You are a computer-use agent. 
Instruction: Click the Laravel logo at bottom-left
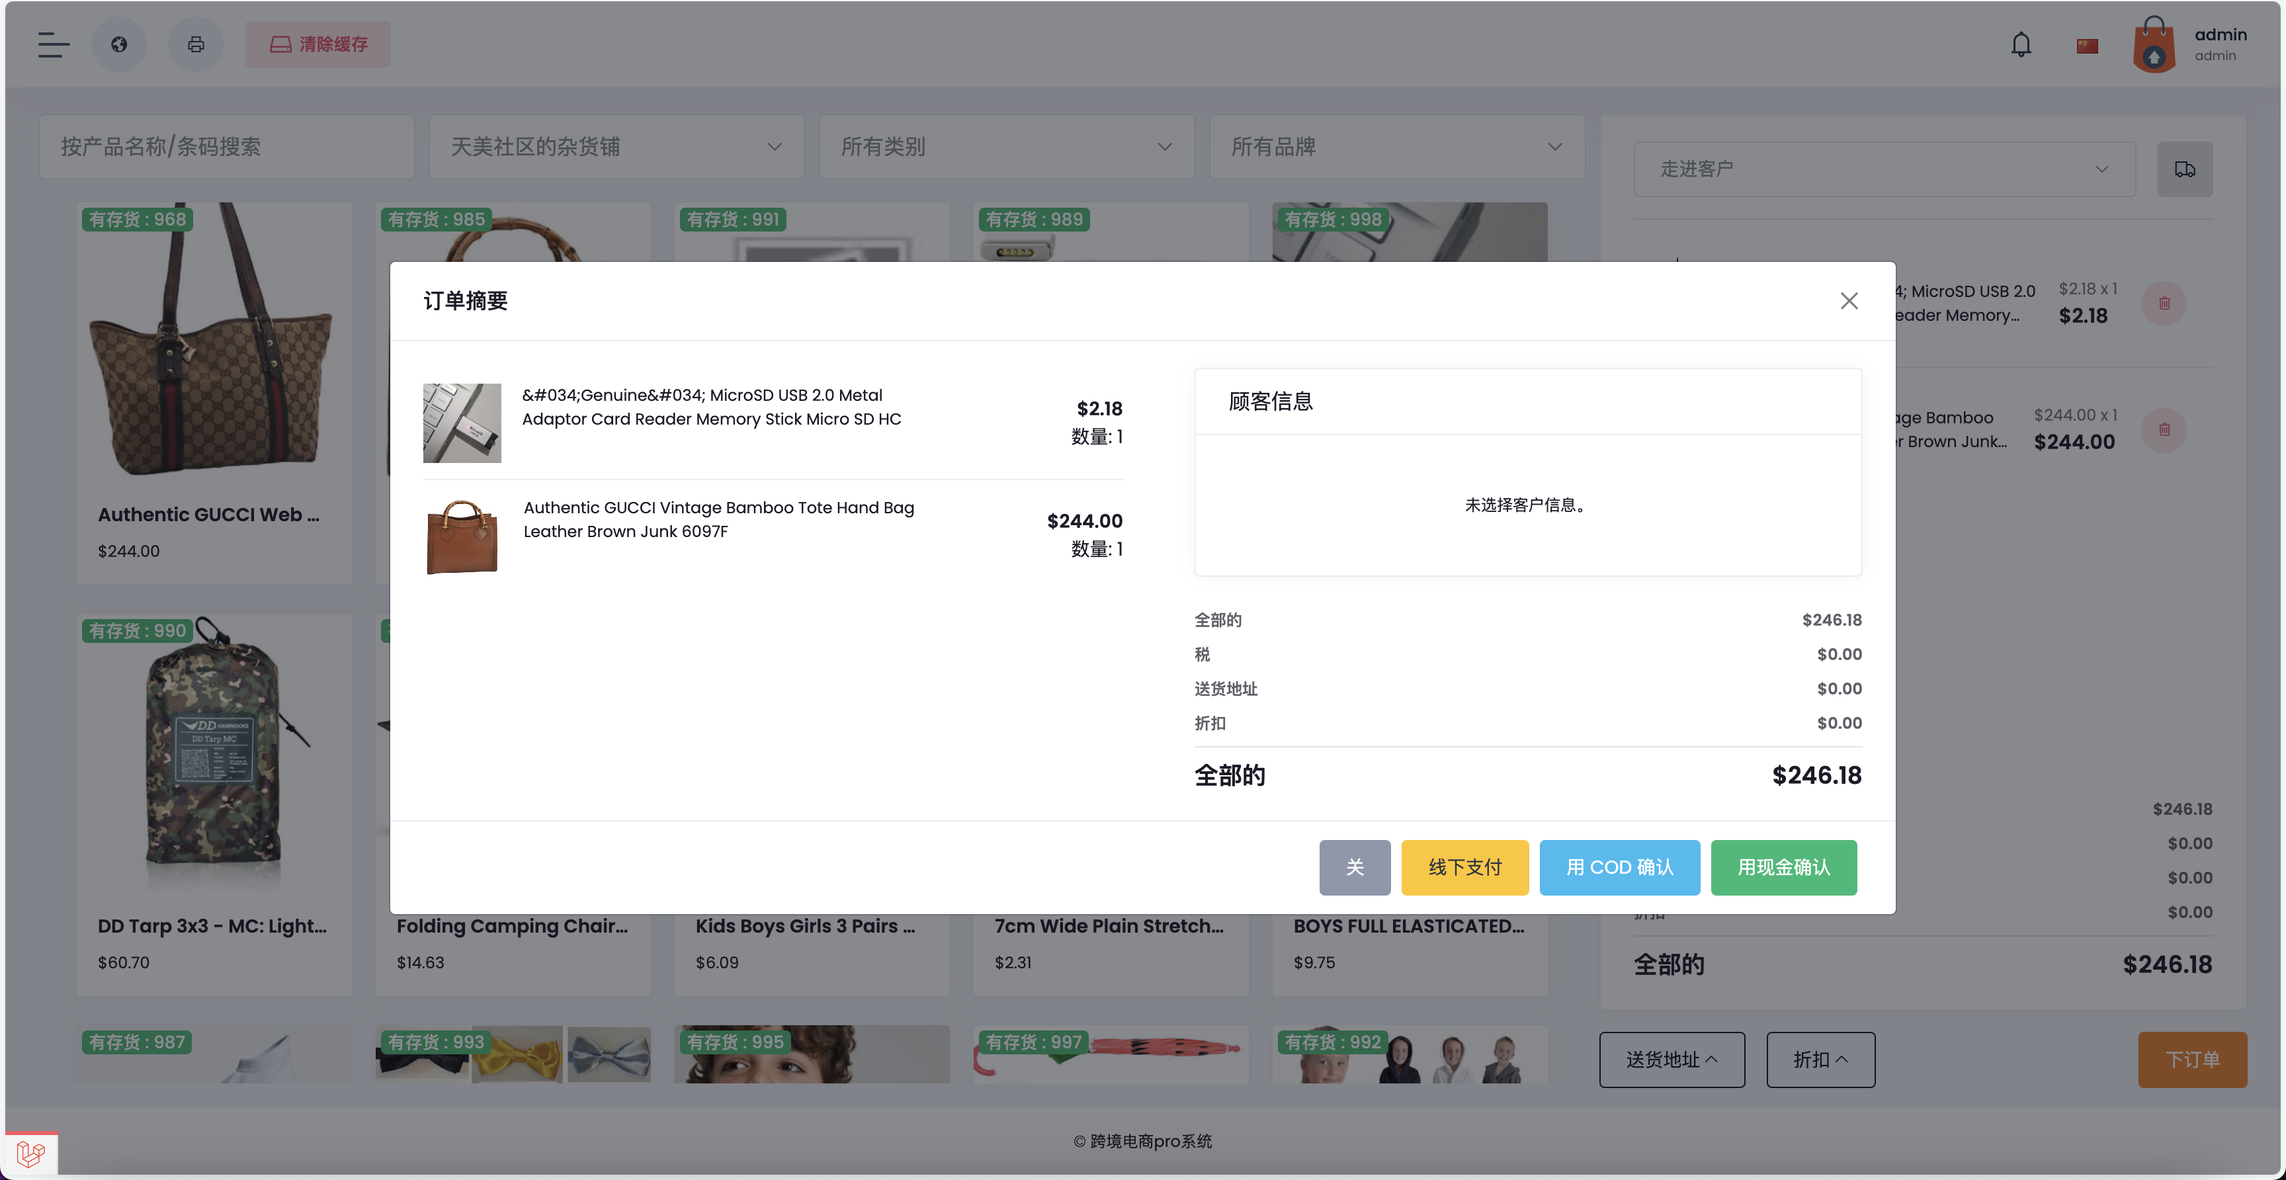coord(31,1154)
